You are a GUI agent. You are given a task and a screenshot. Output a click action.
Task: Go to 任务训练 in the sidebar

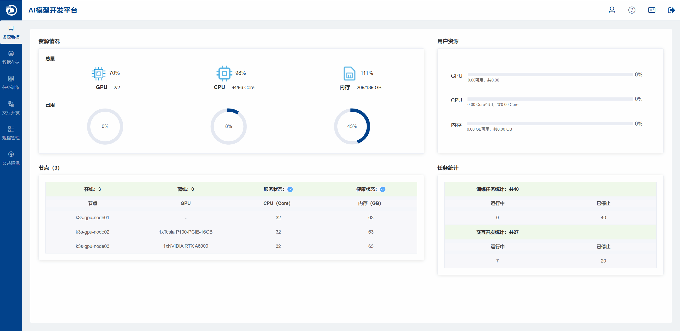click(x=11, y=83)
